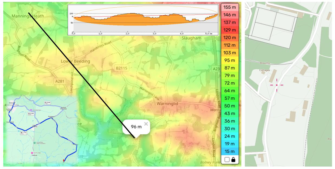335x169 pixels.
Task: Click the lock icon below the legend
Action: (x=233, y=160)
